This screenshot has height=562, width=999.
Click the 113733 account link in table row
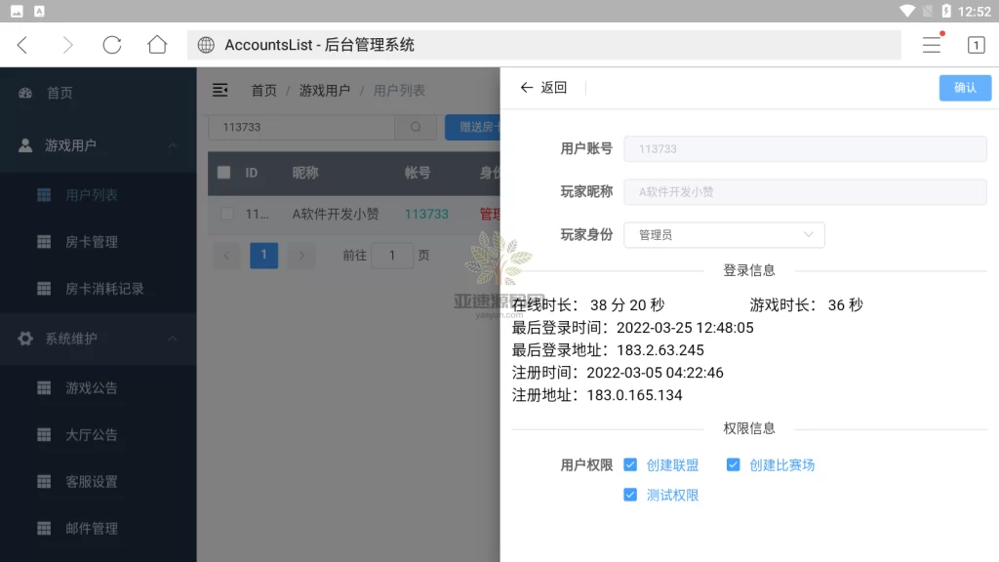coord(425,213)
